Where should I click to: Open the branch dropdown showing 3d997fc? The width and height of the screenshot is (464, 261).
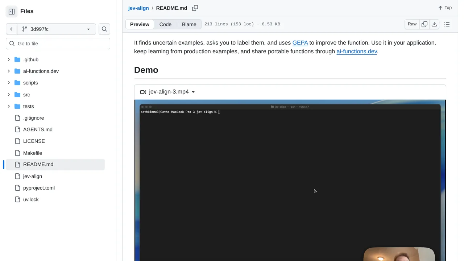point(56,29)
